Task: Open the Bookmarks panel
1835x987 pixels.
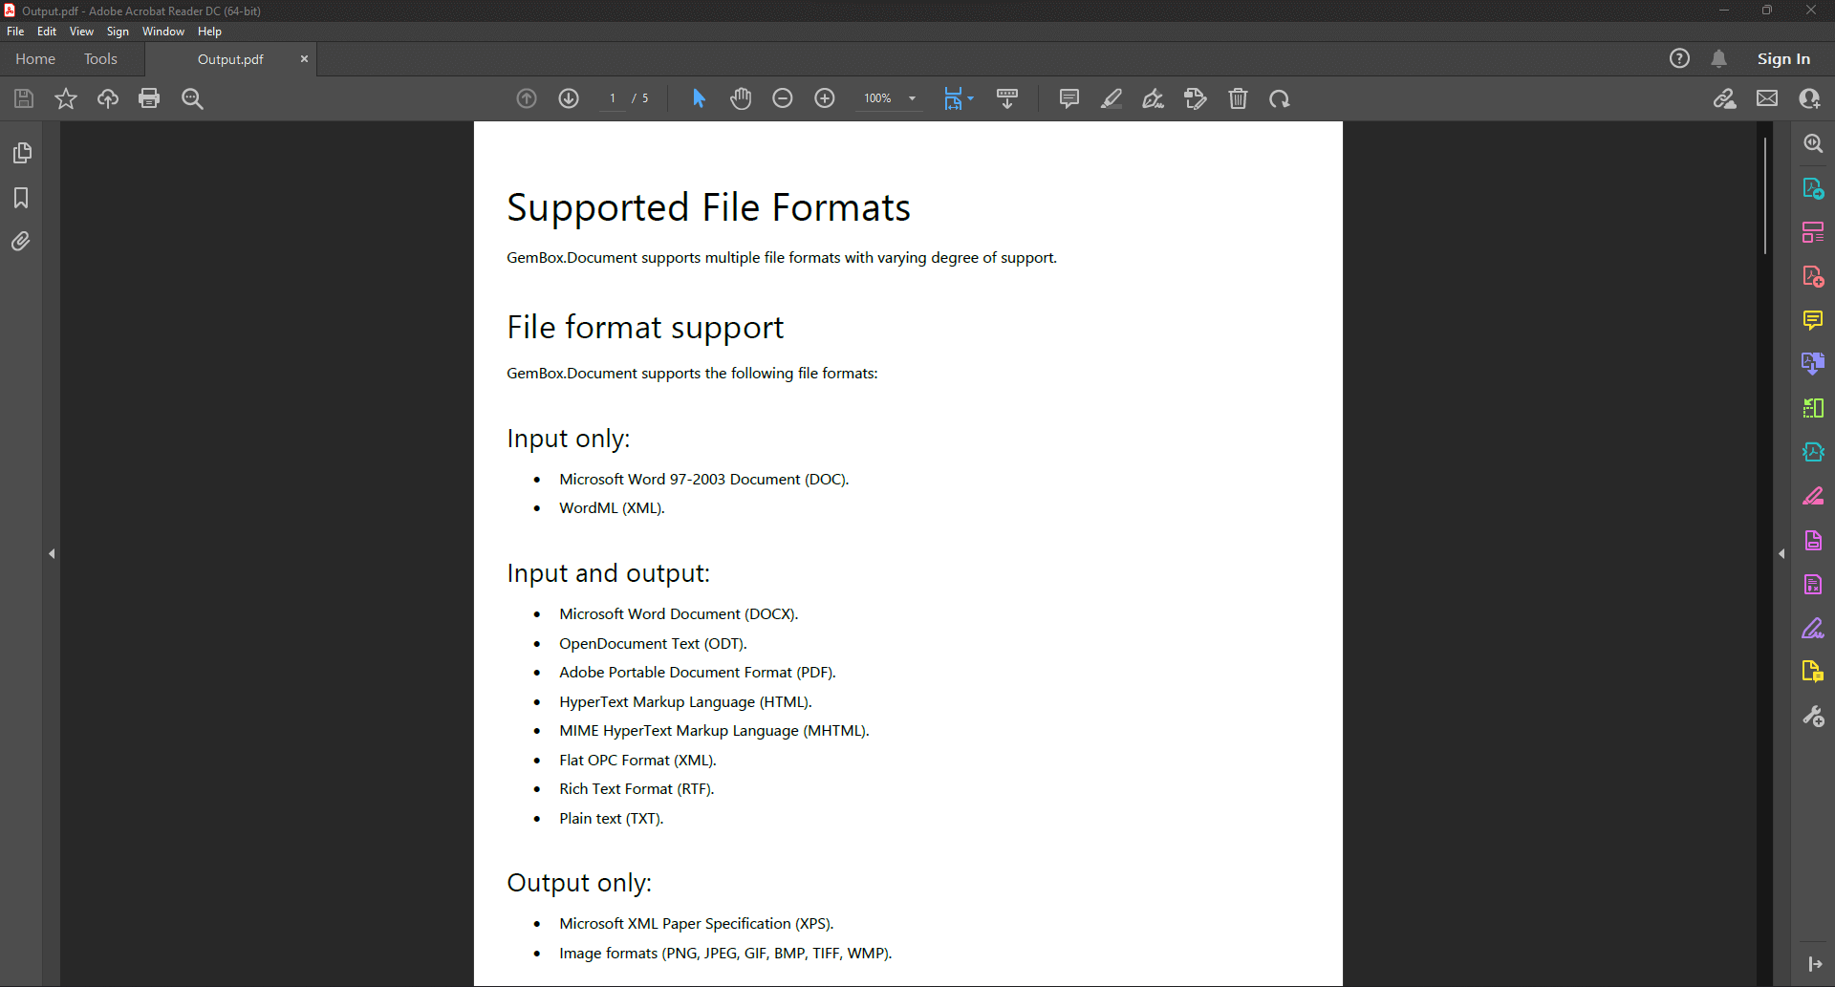Action: coord(21,198)
